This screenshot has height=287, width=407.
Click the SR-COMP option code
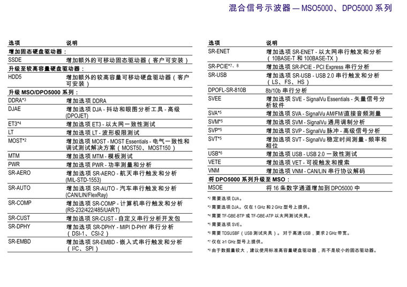20,203
